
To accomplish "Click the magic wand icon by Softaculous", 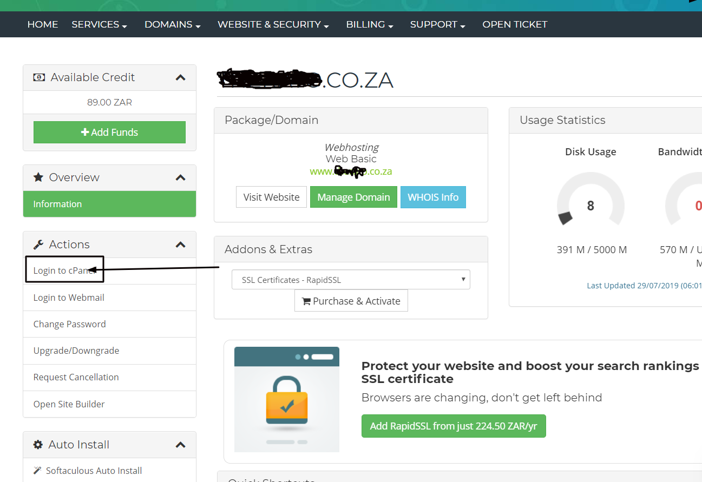I will click(x=37, y=471).
